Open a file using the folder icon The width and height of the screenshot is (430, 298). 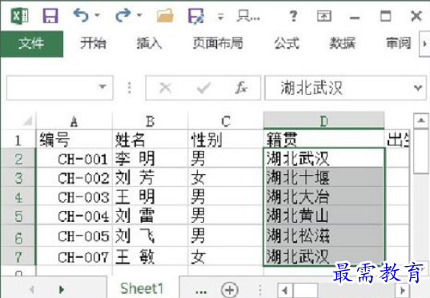(165, 16)
